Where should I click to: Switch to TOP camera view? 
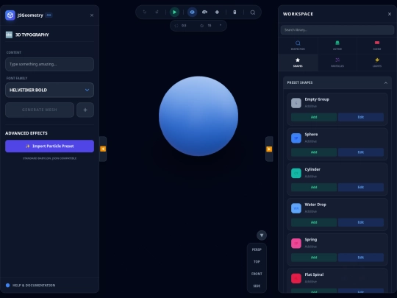257,262
